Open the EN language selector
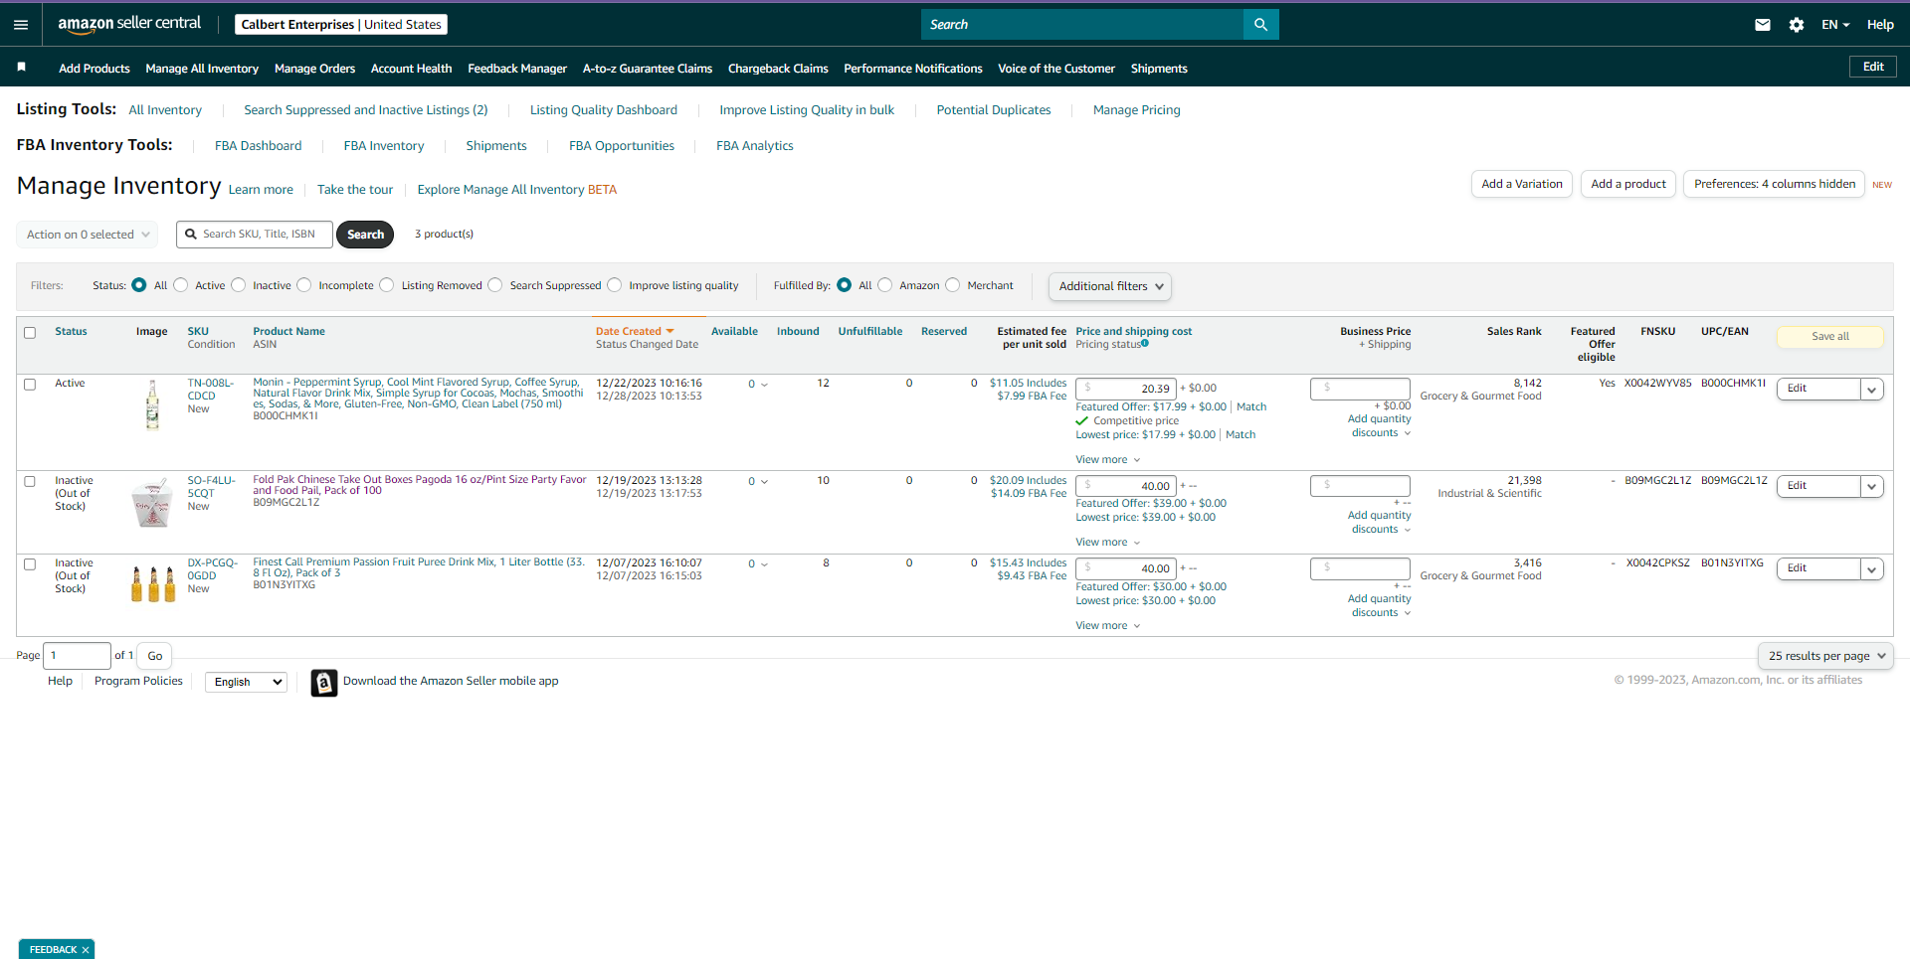 pyautogui.click(x=1835, y=25)
